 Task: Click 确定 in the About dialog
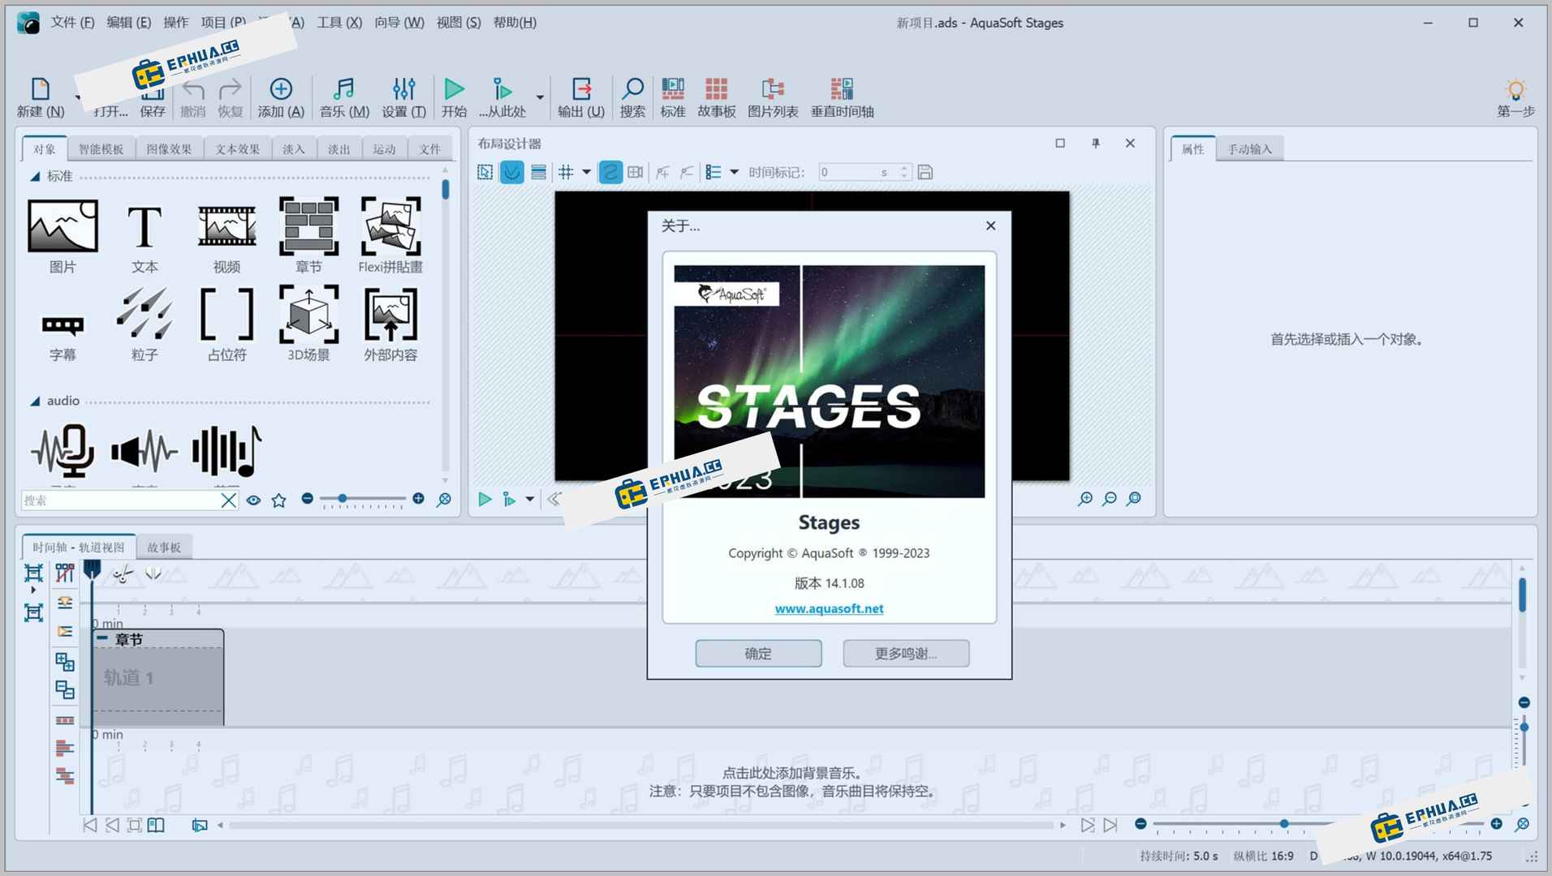(x=757, y=653)
